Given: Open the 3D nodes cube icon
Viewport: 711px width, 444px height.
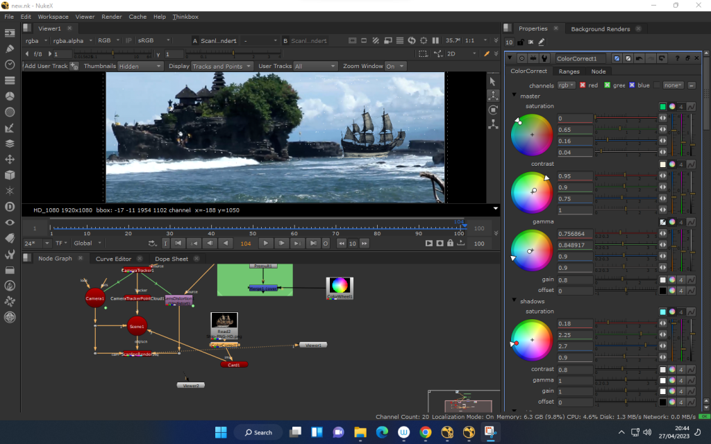Looking at the screenshot, I should [x=10, y=175].
